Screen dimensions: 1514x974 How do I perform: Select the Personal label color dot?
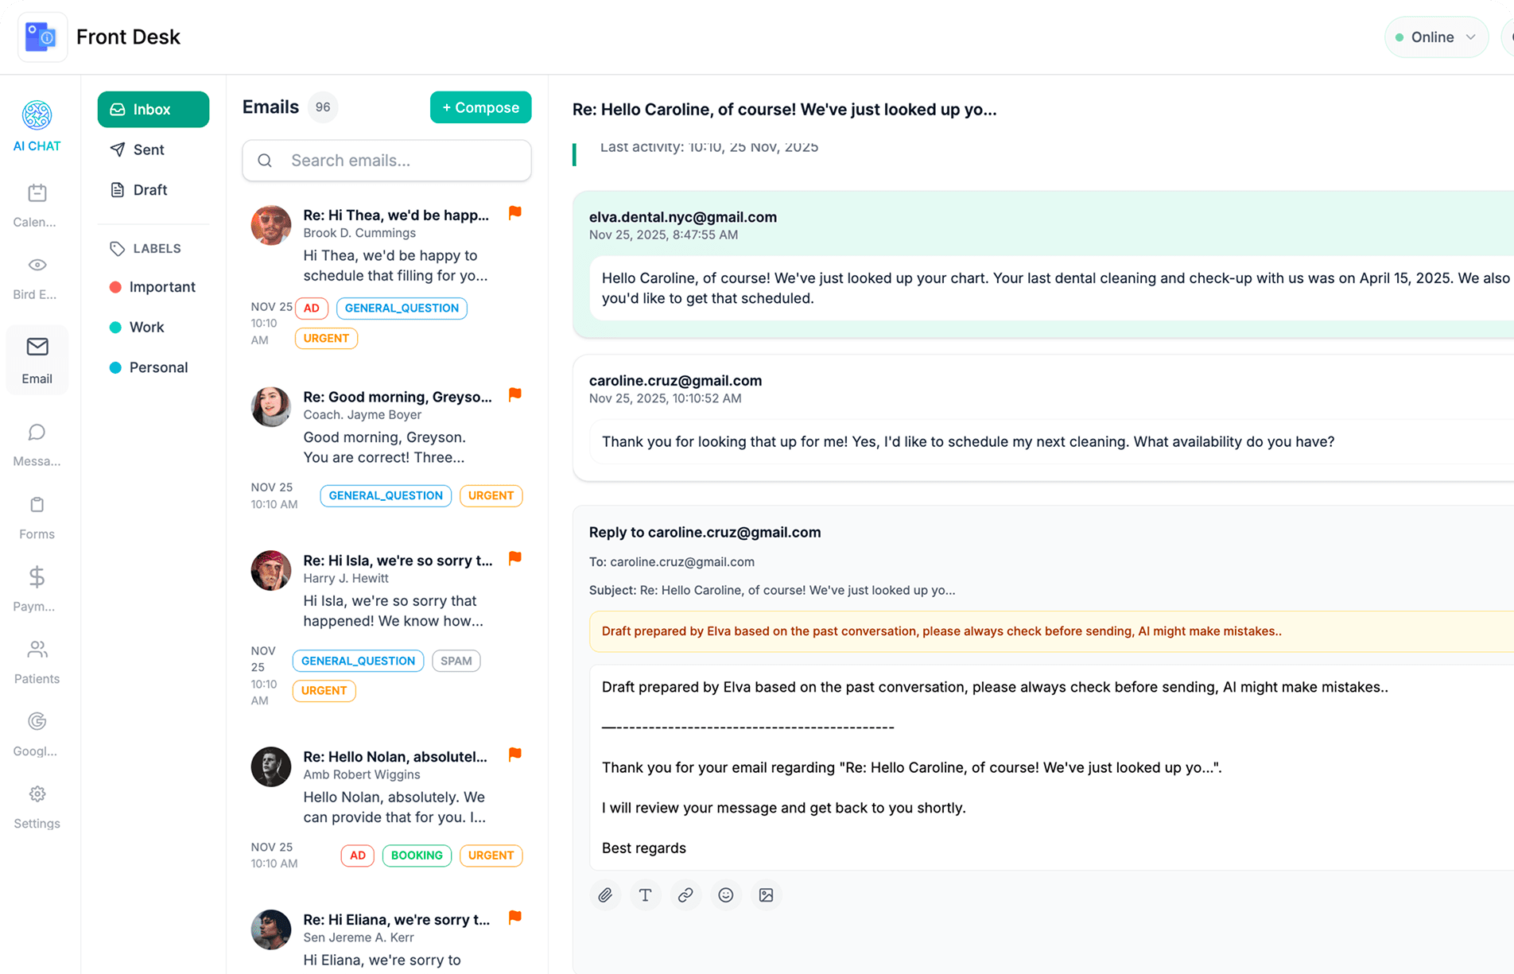pos(115,367)
